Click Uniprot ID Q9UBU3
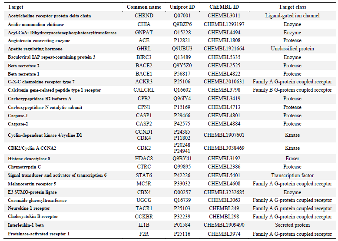The height and width of the screenshot is (241, 338). (x=182, y=49)
